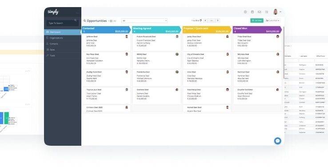
Task: Click owner avatar on Food Ninja Deal card
Action: 228,89
